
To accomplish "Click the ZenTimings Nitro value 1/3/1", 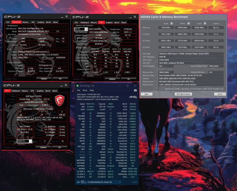I will (x=133, y=177).
